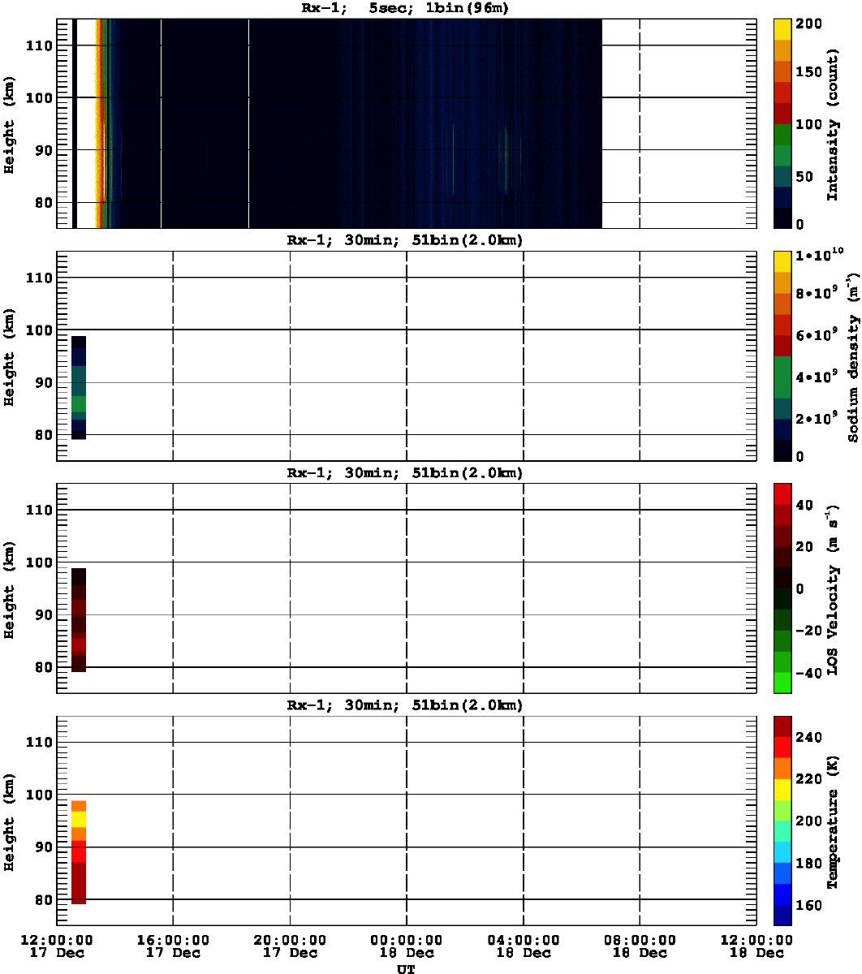Image resolution: width=862 pixels, height=974 pixels.
Task: Click the bright green bottom of LOS Velocity colorbar
Action: [x=783, y=683]
